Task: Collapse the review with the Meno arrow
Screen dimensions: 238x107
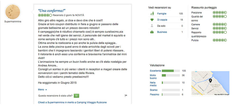Action: pyautogui.click(x=42, y=90)
